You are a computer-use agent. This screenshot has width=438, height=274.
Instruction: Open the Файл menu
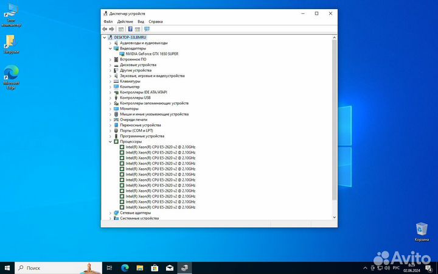(108, 21)
